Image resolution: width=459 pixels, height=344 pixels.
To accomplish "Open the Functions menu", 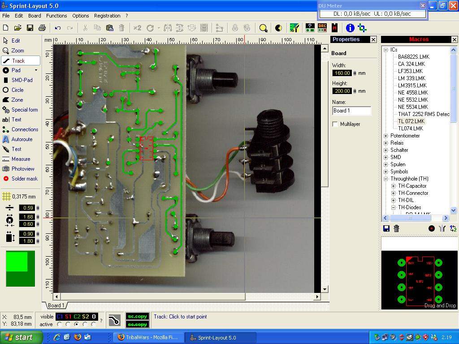I will (x=56, y=16).
